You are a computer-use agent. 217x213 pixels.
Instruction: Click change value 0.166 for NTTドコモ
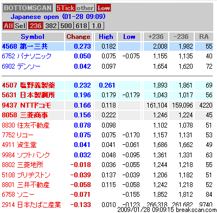pos(82,105)
